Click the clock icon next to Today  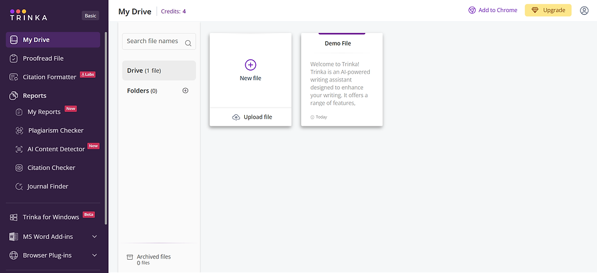[x=313, y=117]
